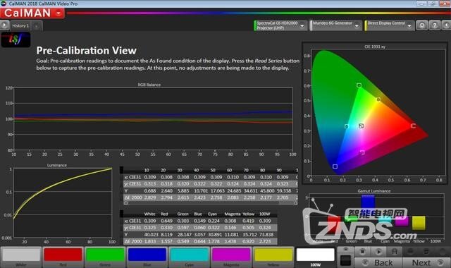Collapse the side panel arrow icon

click(446, 25)
